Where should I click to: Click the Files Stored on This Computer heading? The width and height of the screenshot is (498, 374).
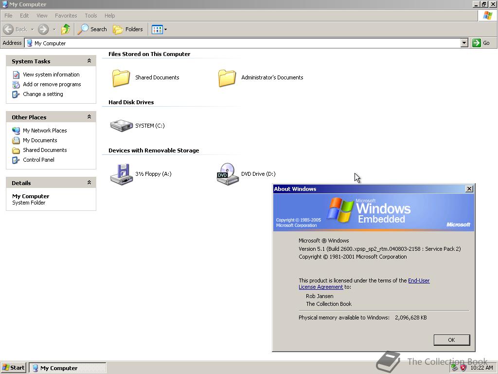149,54
